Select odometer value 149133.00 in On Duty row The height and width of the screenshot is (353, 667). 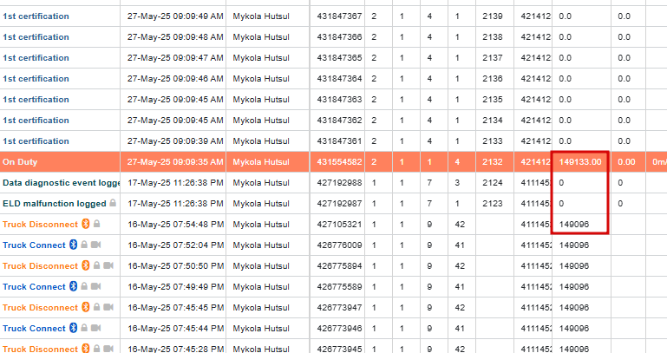(x=580, y=162)
